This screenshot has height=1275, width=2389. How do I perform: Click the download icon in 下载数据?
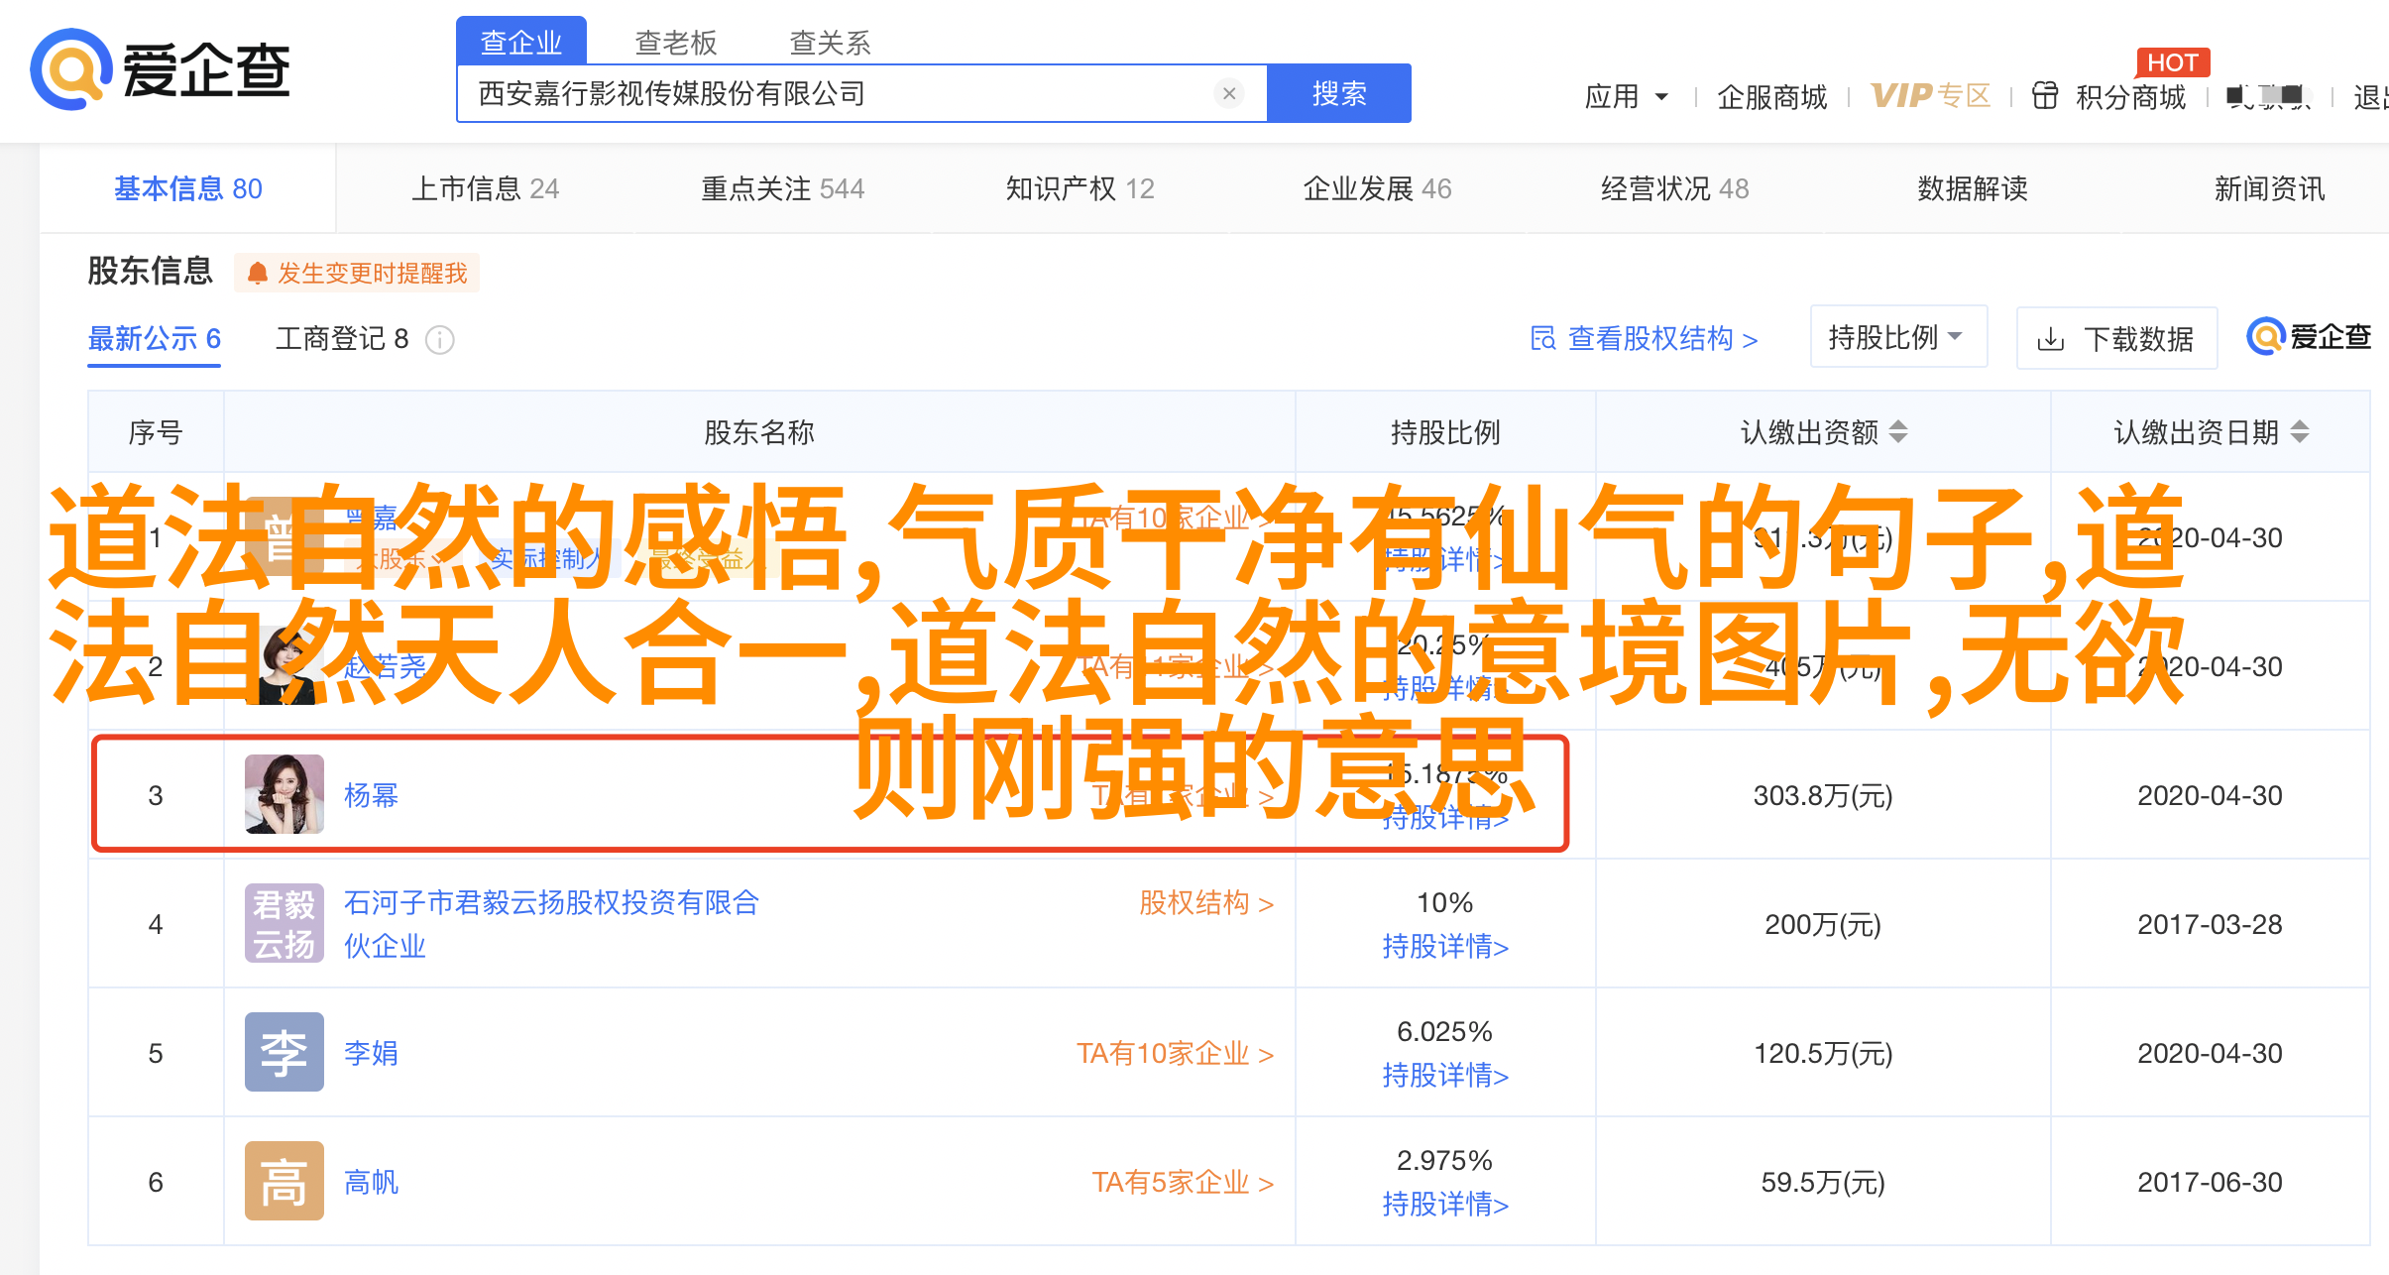(2051, 340)
